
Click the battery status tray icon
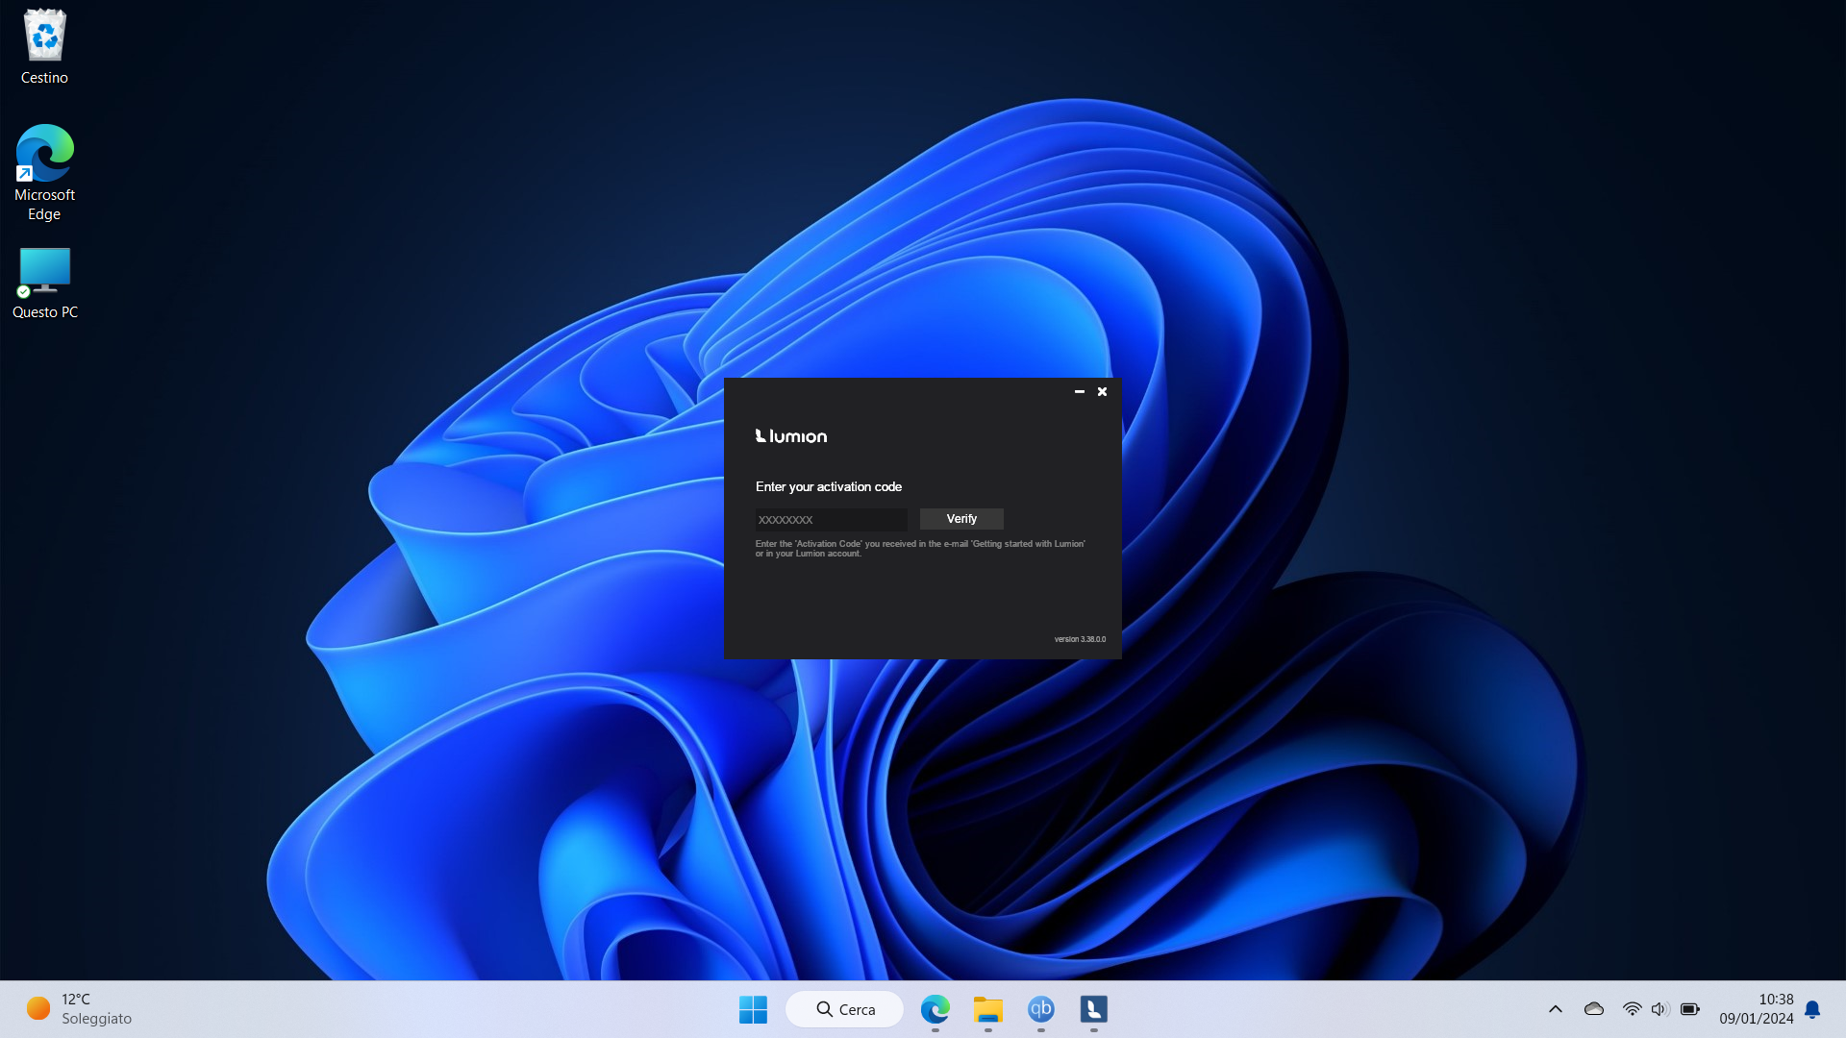(1690, 1009)
